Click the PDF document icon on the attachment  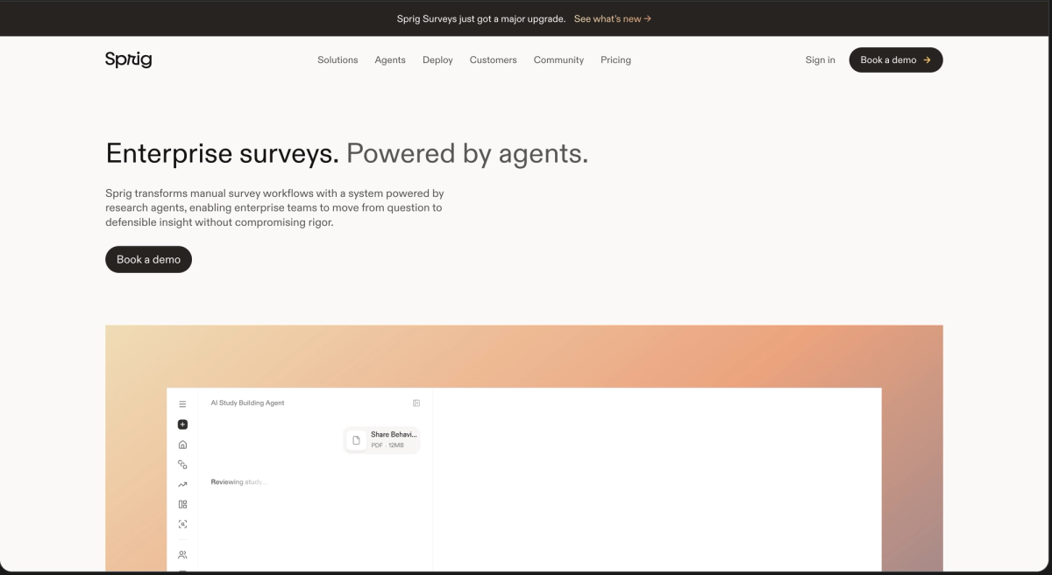[356, 440]
